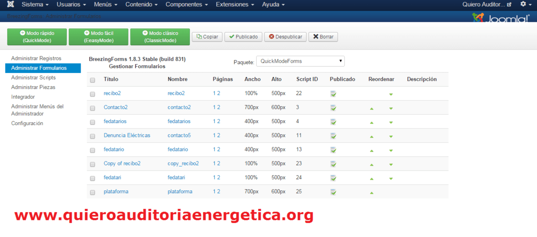Select the Contacto2 row checkbox
The image size is (537, 237).
coord(92,108)
